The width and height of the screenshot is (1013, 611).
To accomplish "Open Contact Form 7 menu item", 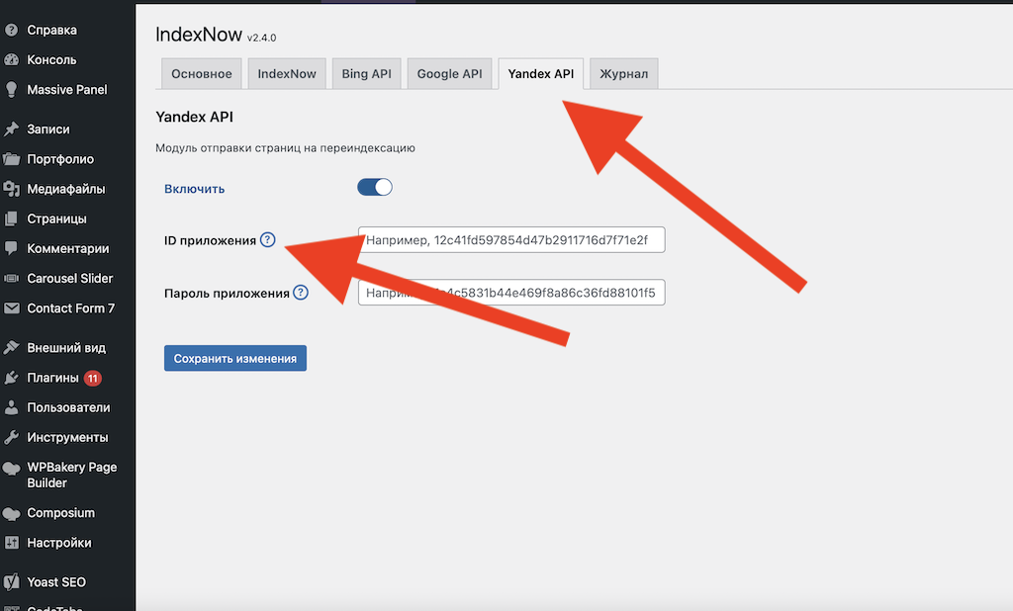I will point(70,308).
